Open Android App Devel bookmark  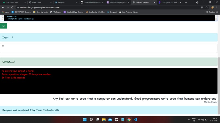pyautogui.click(x=73, y=12)
